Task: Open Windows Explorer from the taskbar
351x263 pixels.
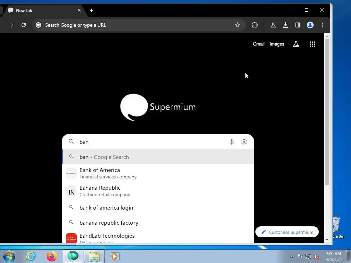Action: 94,256
